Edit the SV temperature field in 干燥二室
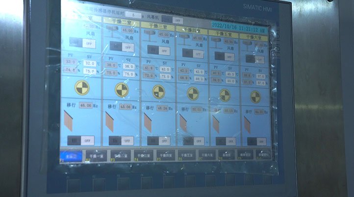 [128, 66]
